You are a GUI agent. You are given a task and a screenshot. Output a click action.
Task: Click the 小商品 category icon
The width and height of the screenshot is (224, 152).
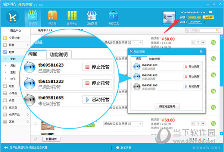5,93
